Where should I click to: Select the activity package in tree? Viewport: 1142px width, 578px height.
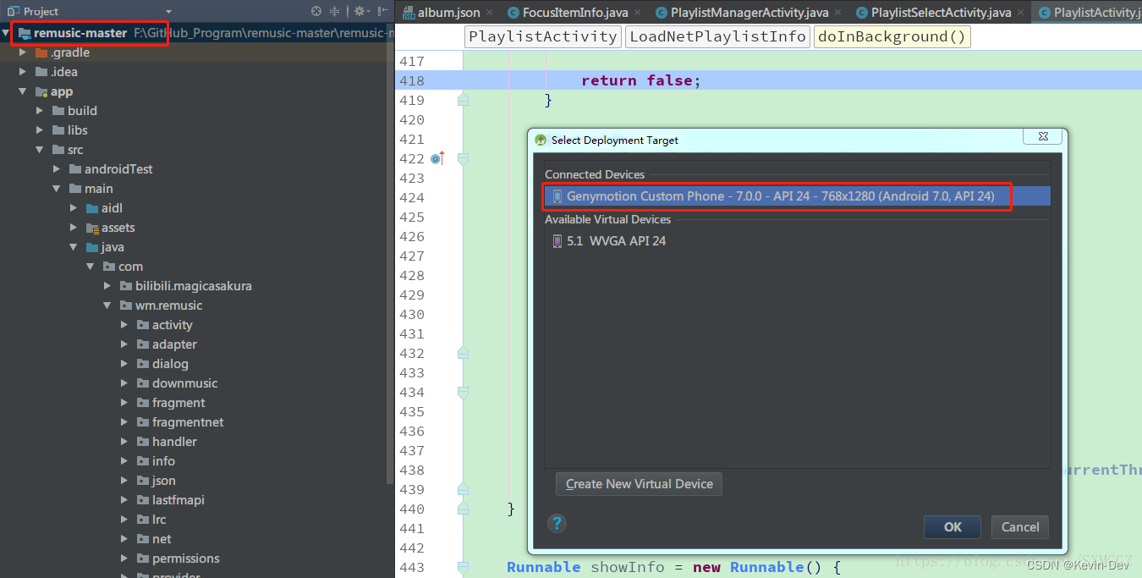(172, 325)
